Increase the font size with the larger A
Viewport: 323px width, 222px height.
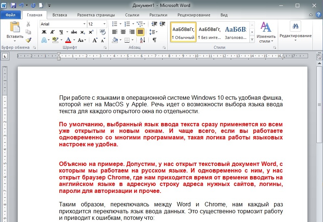(x=95, y=40)
